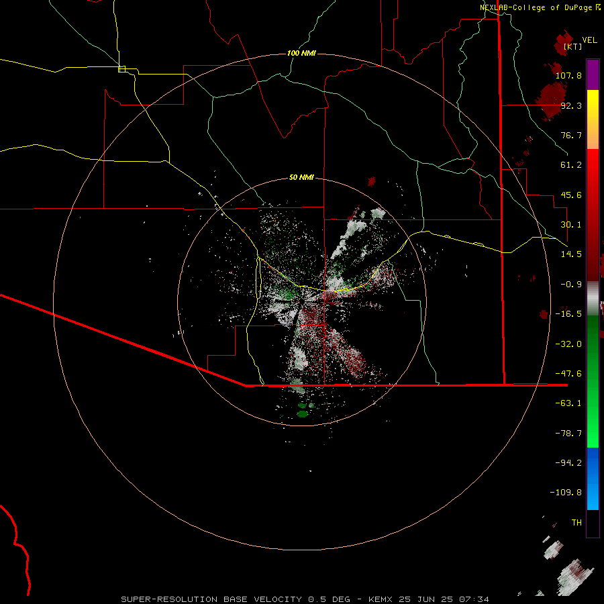The image size is (604, 604).
Task: Click the 100 NMI range ring label
Action: pyautogui.click(x=301, y=53)
